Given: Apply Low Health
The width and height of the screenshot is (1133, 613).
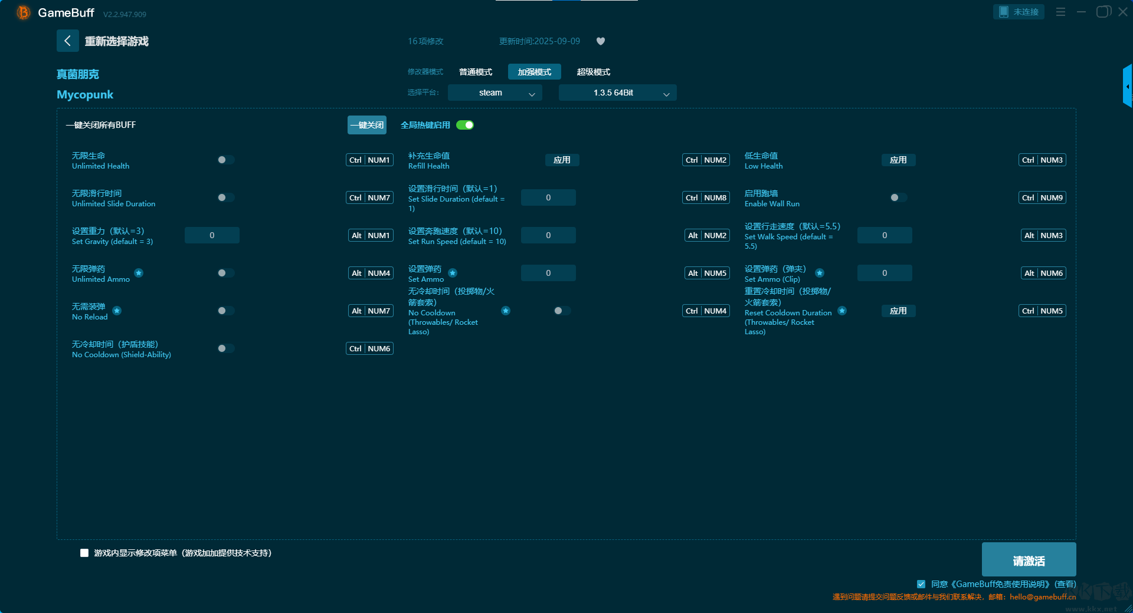Looking at the screenshot, I should tap(898, 160).
